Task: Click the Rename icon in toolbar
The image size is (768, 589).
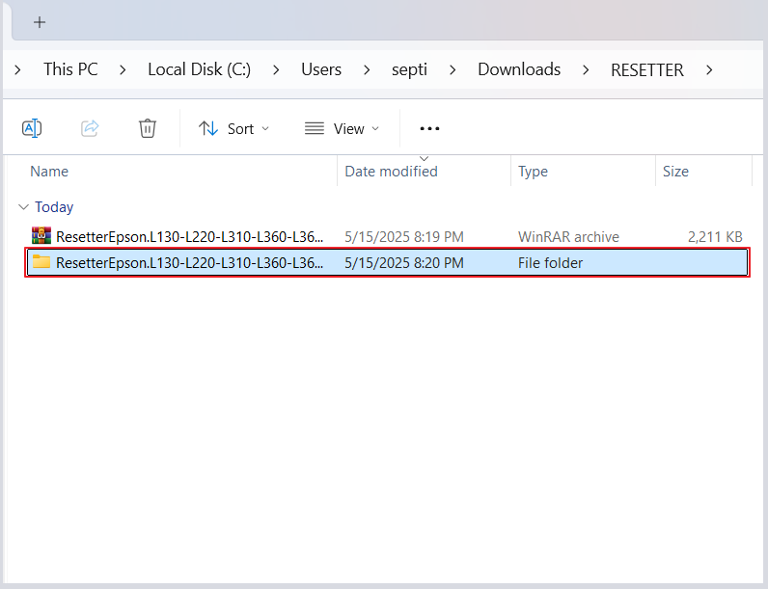Action: (x=32, y=128)
